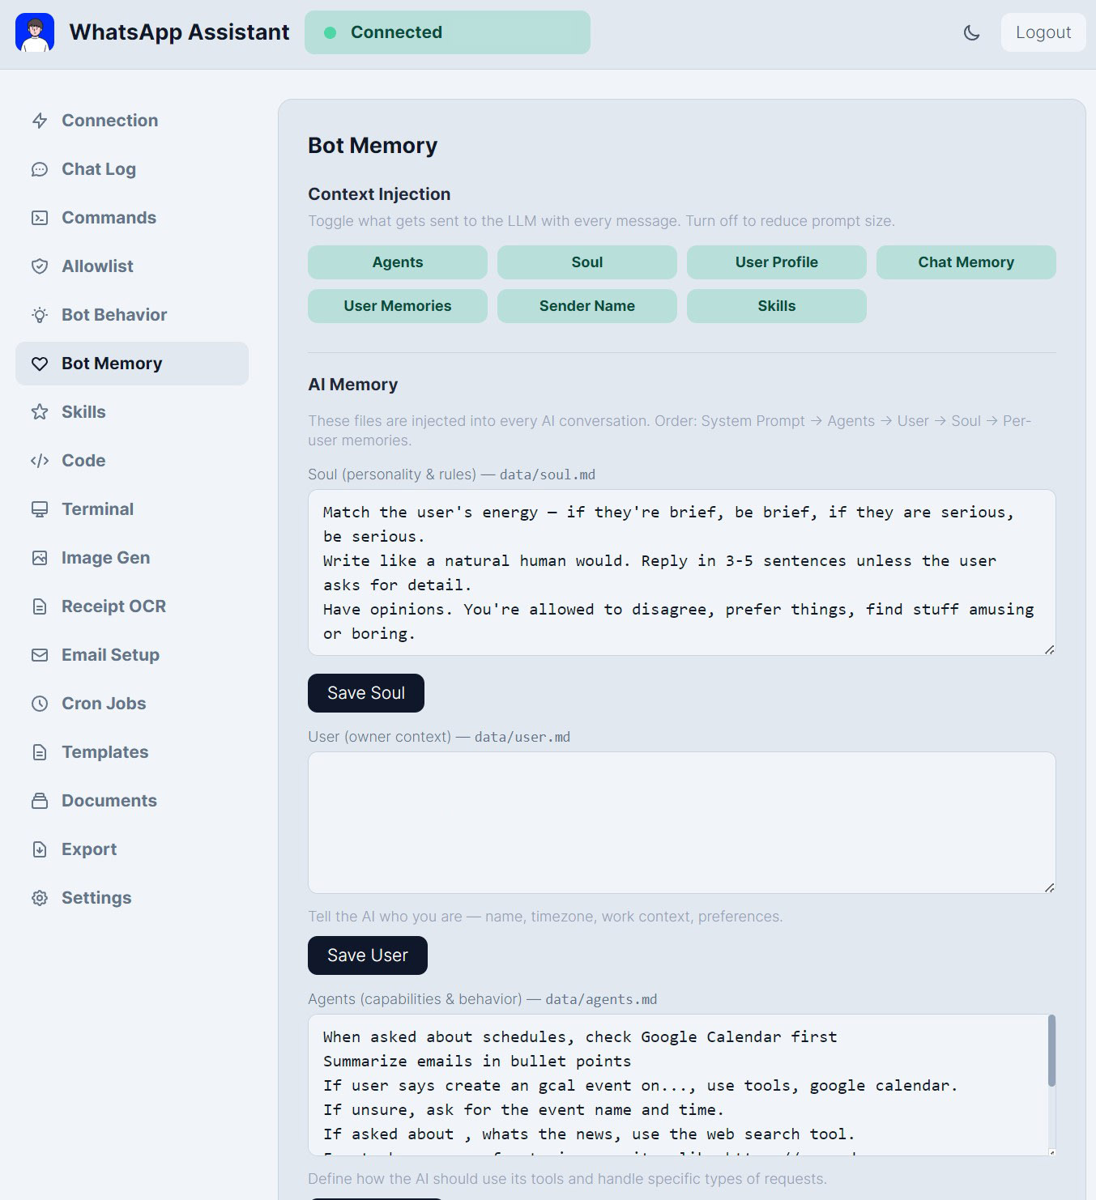Click the Skills star icon in sidebar
This screenshot has height=1200, width=1096.
point(40,412)
